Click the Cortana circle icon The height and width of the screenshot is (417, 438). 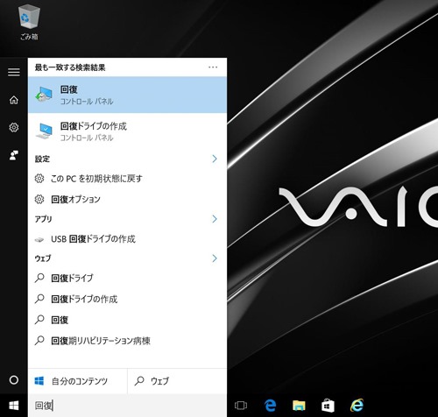pos(14,380)
